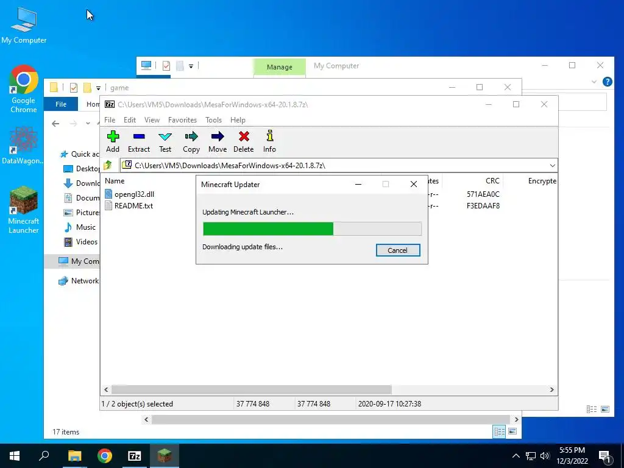Click the Minecraft update progress bar

tap(312, 229)
